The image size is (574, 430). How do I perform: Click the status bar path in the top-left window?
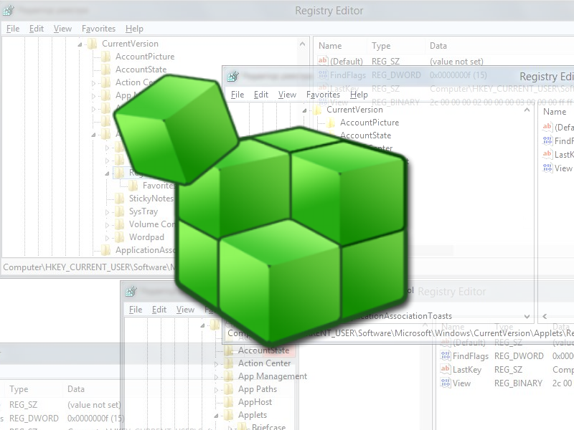click(89, 267)
